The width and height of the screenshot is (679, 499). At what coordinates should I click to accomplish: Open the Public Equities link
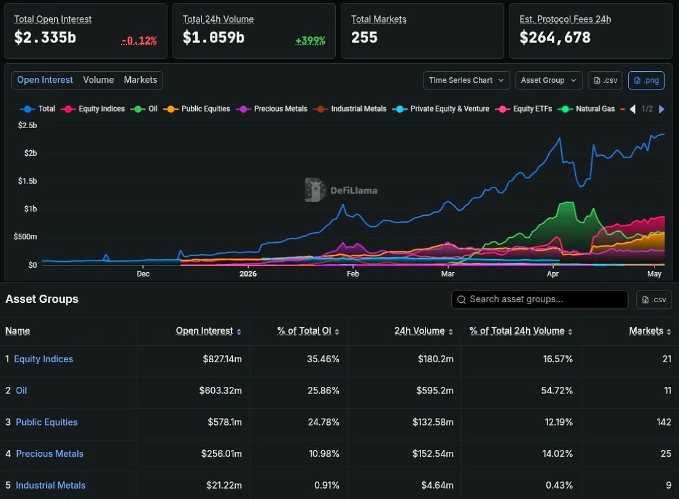pyautogui.click(x=47, y=422)
